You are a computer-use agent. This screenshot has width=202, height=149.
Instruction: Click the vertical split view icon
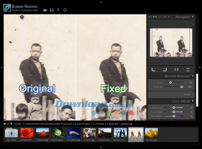point(176,70)
